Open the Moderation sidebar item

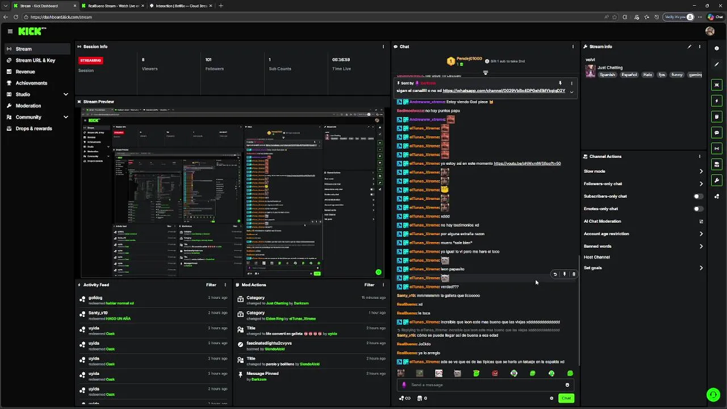pyautogui.click(x=37, y=106)
